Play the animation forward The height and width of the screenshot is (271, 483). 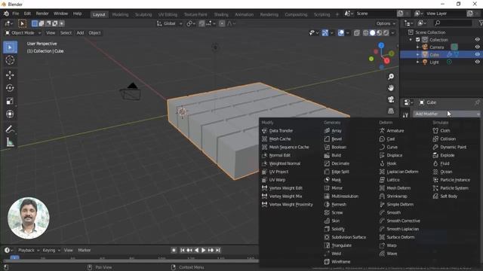[203, 250]
